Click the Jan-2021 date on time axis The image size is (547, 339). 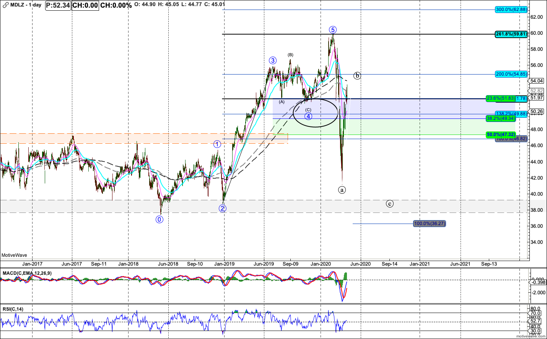pyautogui.click(x=420, y=264)
